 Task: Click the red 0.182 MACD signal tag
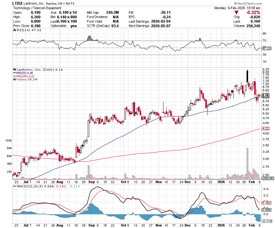(266, 203)
